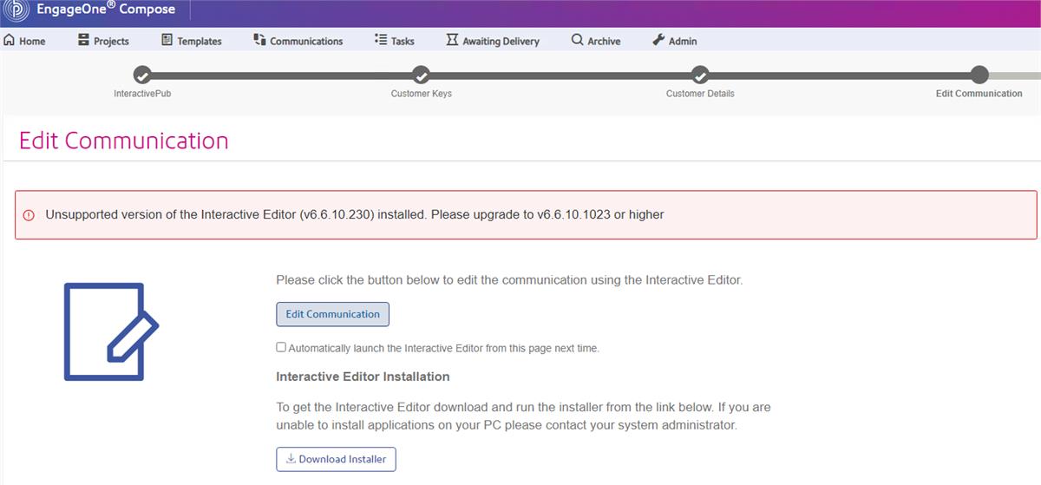Click the Customer Details step label
This screenshot has width=1041, height=485.
coord(700,94)
